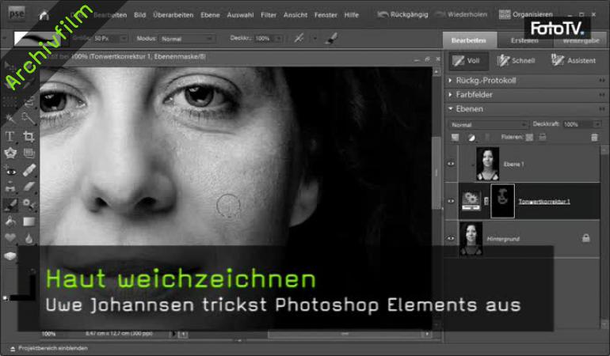Select the Eraser tool

(x=29, y=187)
